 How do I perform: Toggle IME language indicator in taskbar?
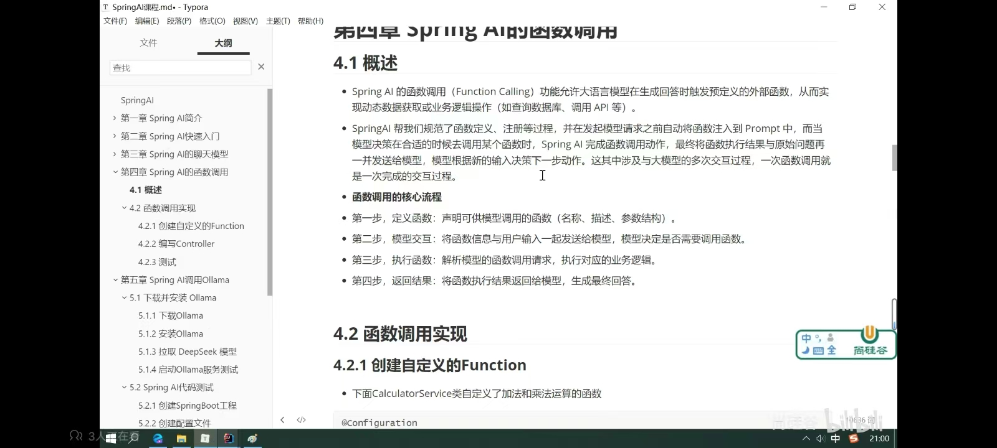tap(836, 438)
